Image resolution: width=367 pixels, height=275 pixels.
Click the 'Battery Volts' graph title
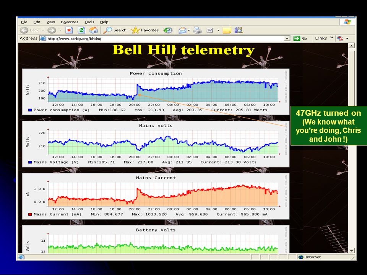point(156,230)
